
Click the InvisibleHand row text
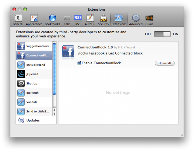pos(36,65)
